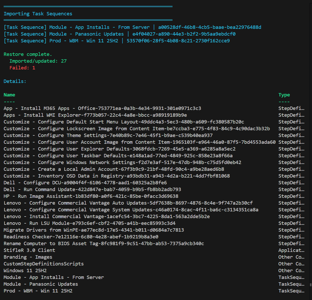Image resolution: width=312 pixels, height=300 pixels.
Task: Select the Lenovo Run LSU Module row
Action: coord(90,223)
